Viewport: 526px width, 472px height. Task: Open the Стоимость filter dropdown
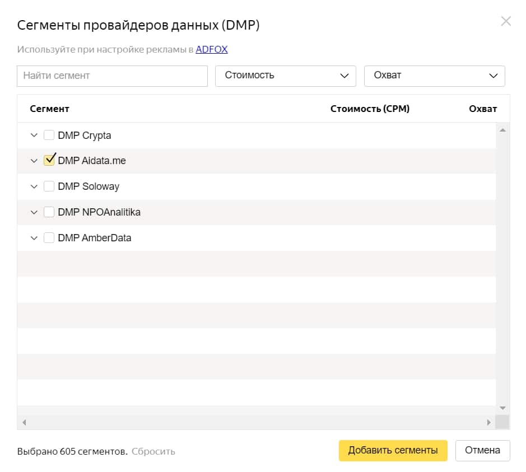pos(286,76)
